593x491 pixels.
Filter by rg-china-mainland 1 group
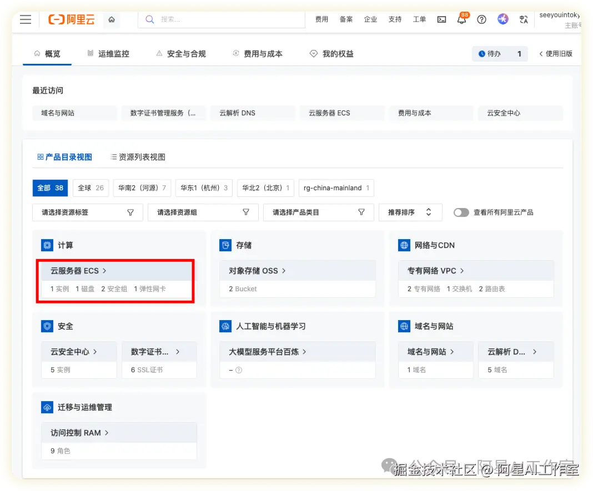point(336,188)
